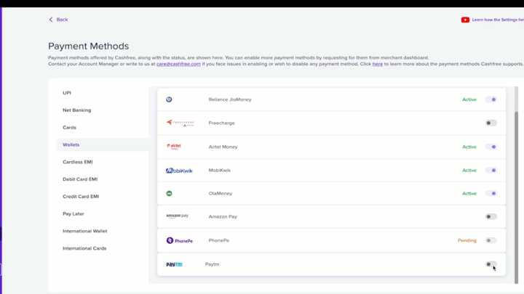Click the PhonePe logo icon
The height and width of the screenshot is (294, 524).
(x=180, y=240)
